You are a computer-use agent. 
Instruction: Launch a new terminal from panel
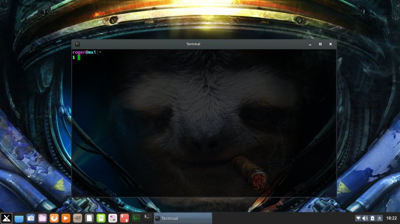pyautogui.click(x=147, y=218)
